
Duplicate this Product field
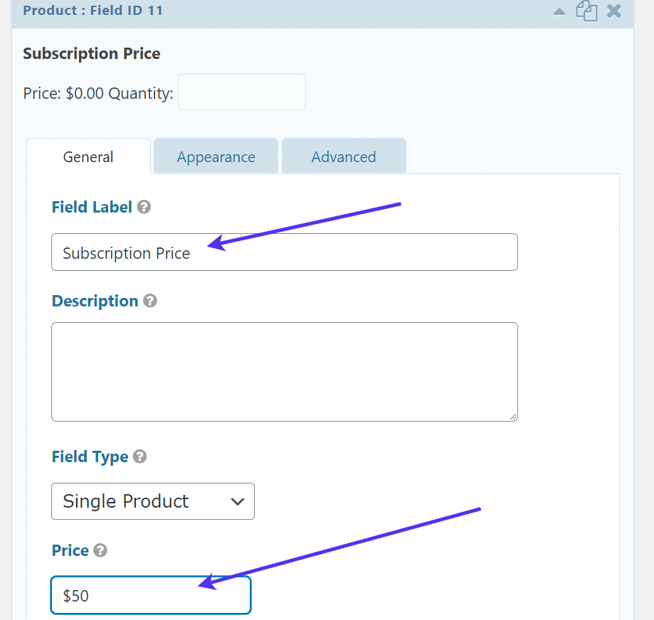point(586,11)
